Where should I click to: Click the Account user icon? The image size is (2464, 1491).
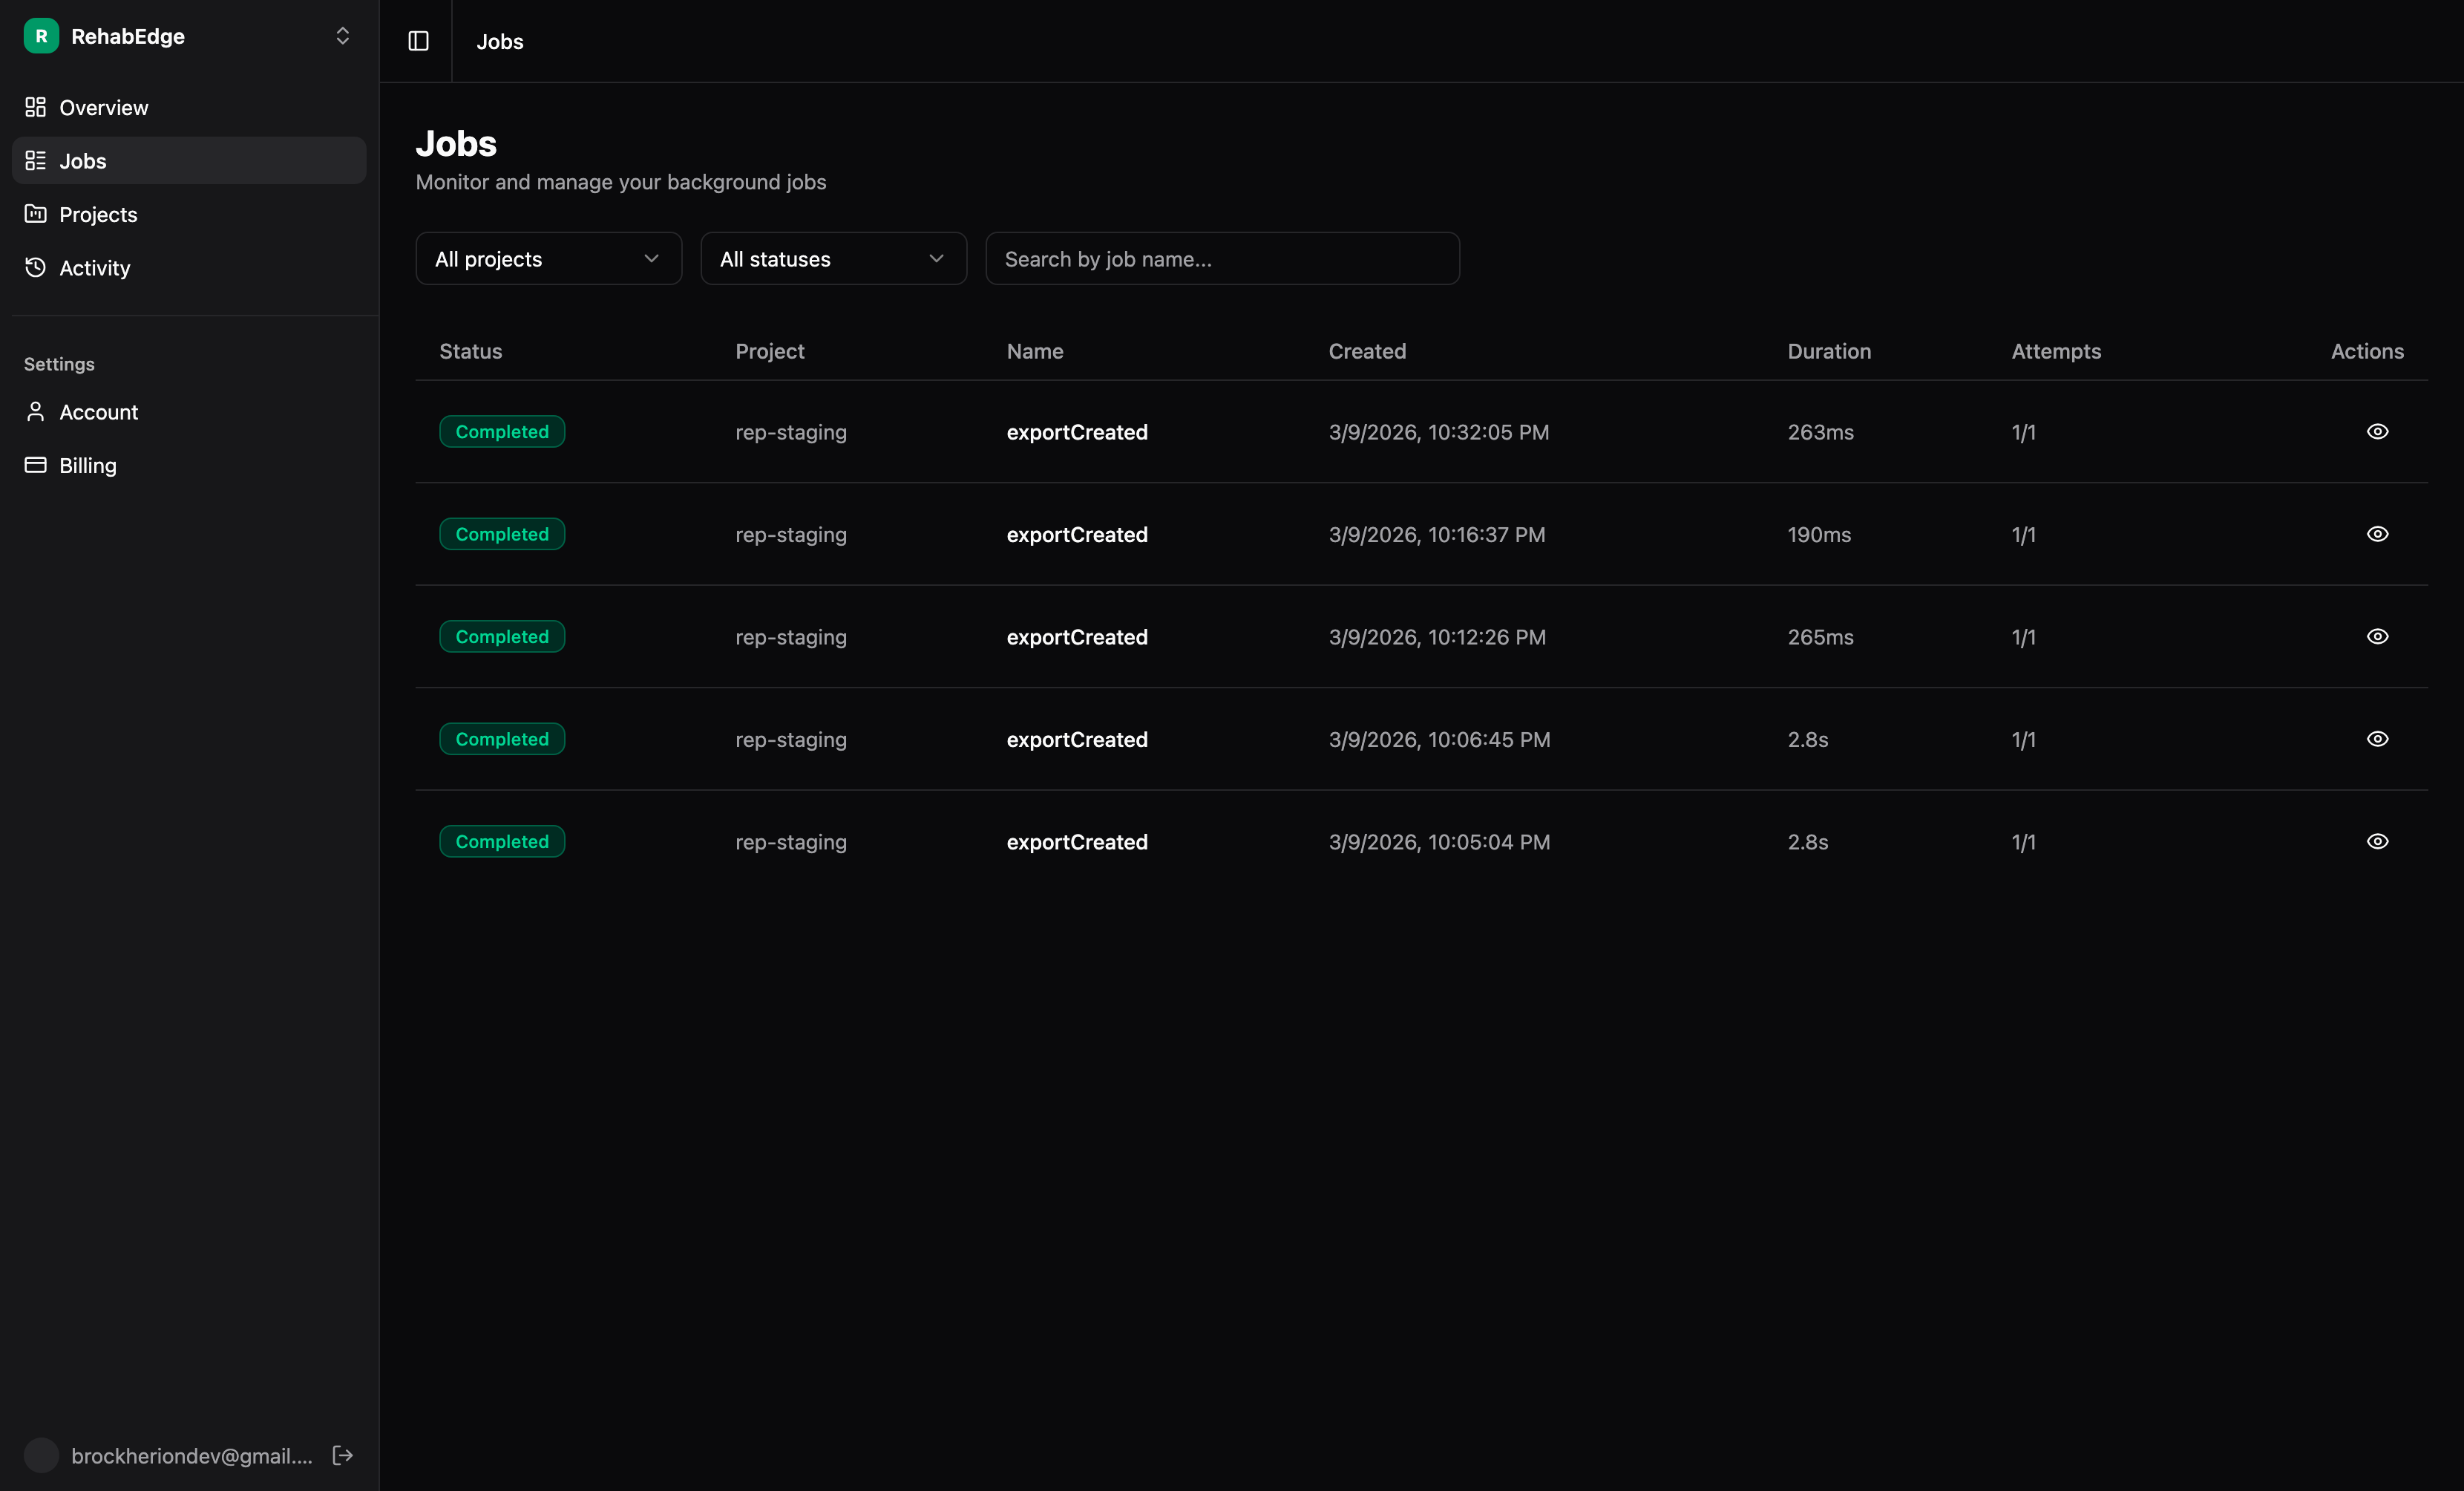[34, 411]
